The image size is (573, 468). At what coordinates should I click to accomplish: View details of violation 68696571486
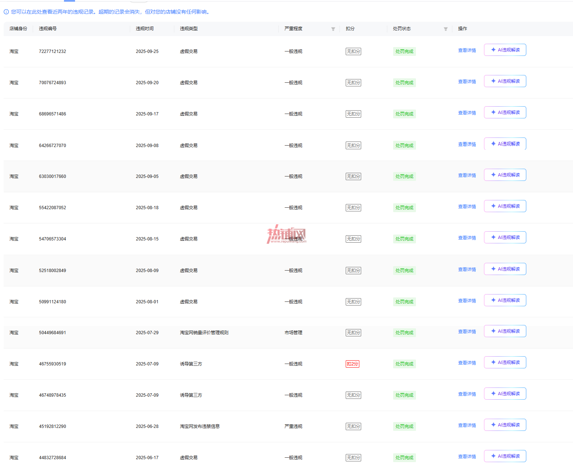click(x=467, y=113)
